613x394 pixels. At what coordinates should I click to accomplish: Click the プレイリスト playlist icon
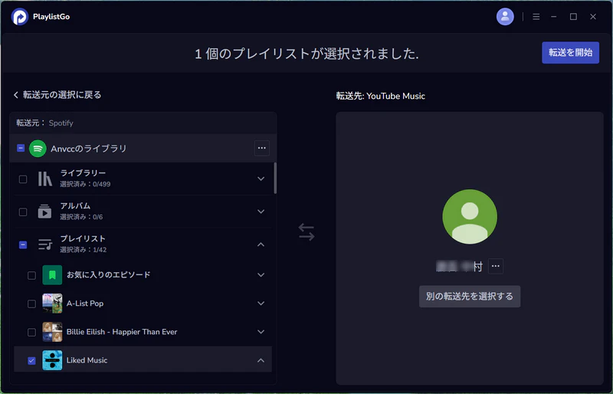[45, 245]
